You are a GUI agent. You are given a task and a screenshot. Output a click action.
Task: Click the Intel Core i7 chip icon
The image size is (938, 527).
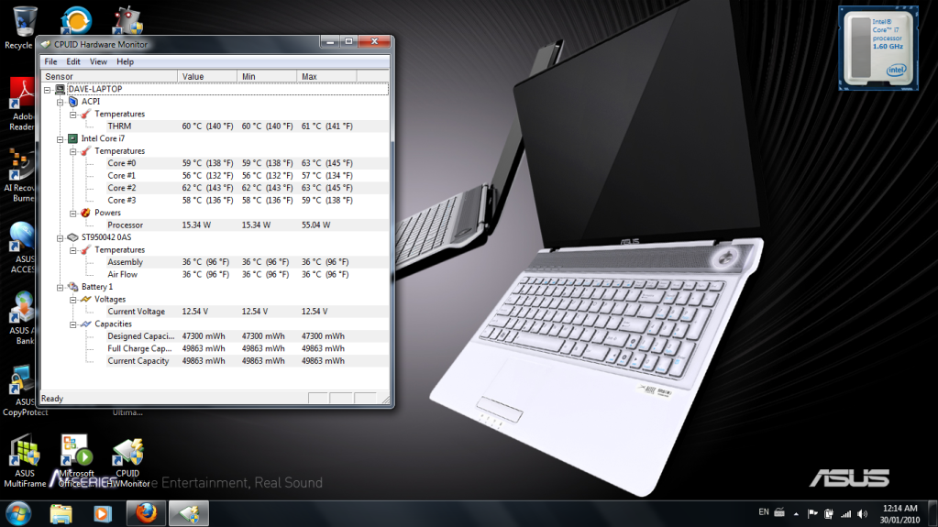(x=73, y=138)
